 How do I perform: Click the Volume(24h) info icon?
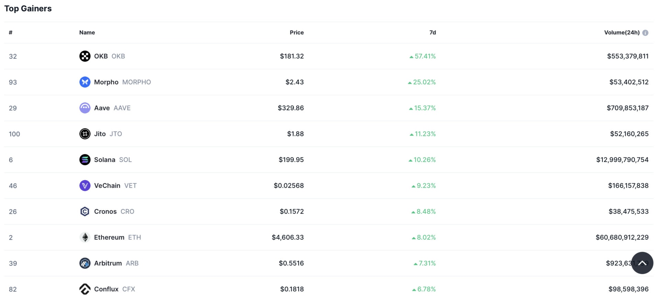[645, 33]
